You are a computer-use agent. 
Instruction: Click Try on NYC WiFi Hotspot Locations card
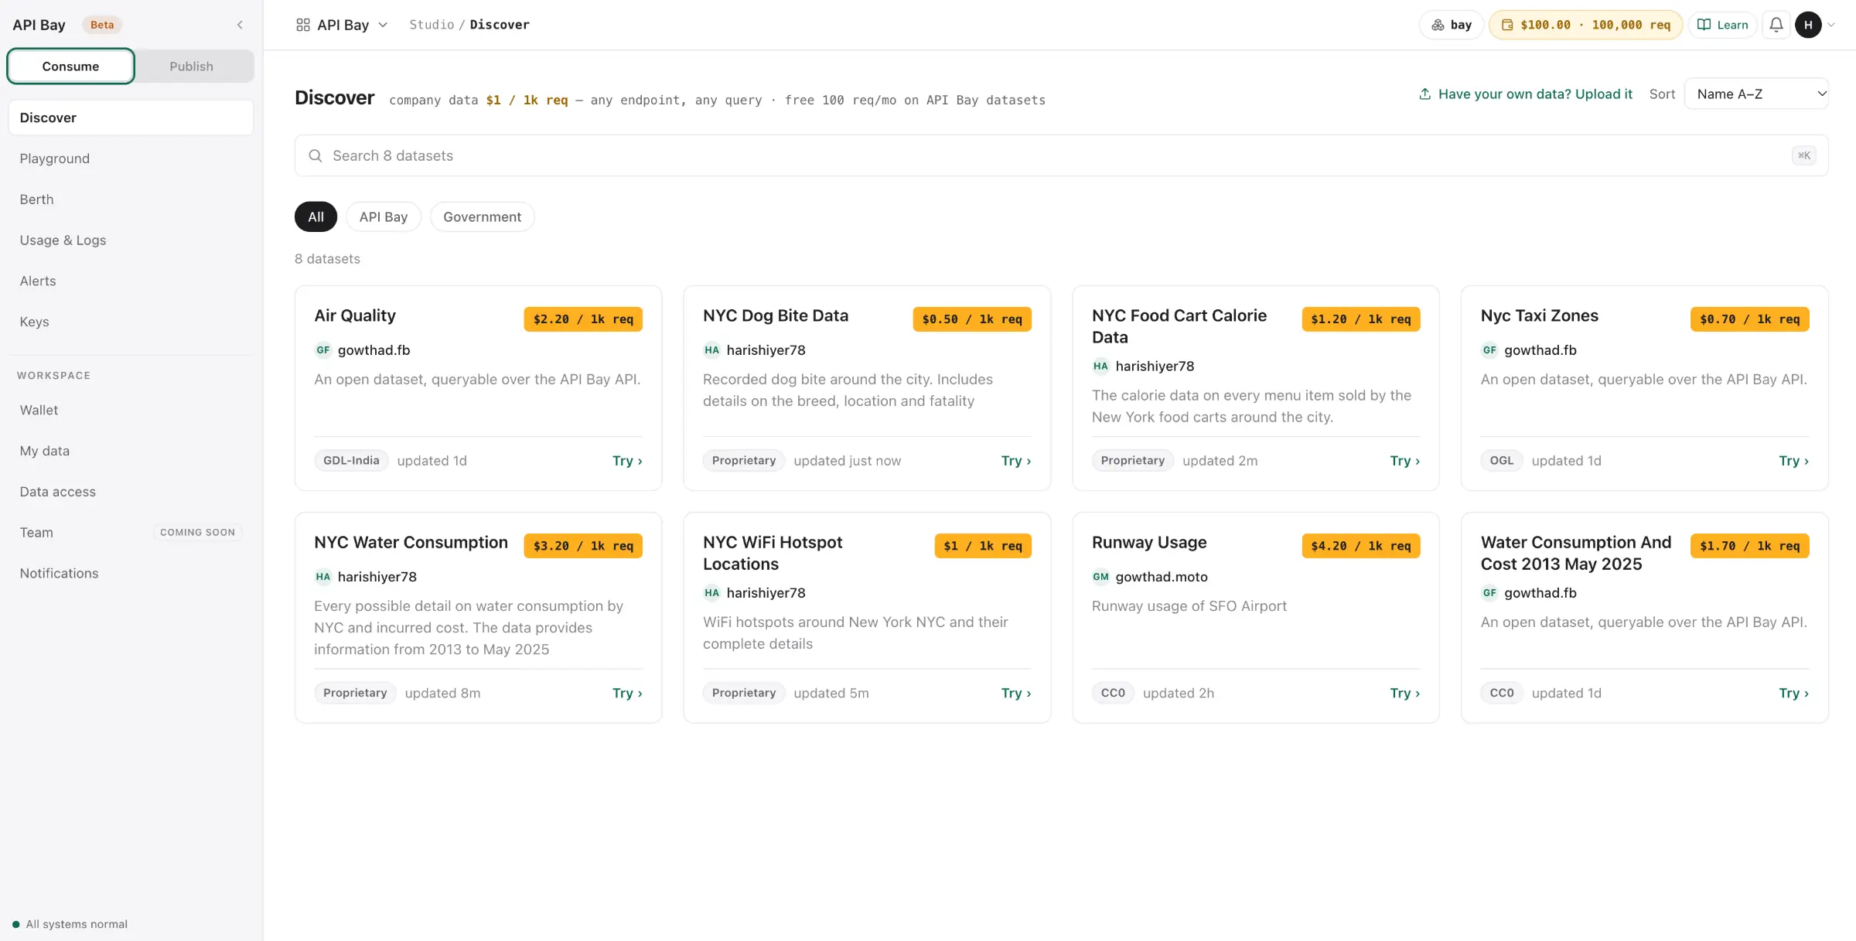1016,694
